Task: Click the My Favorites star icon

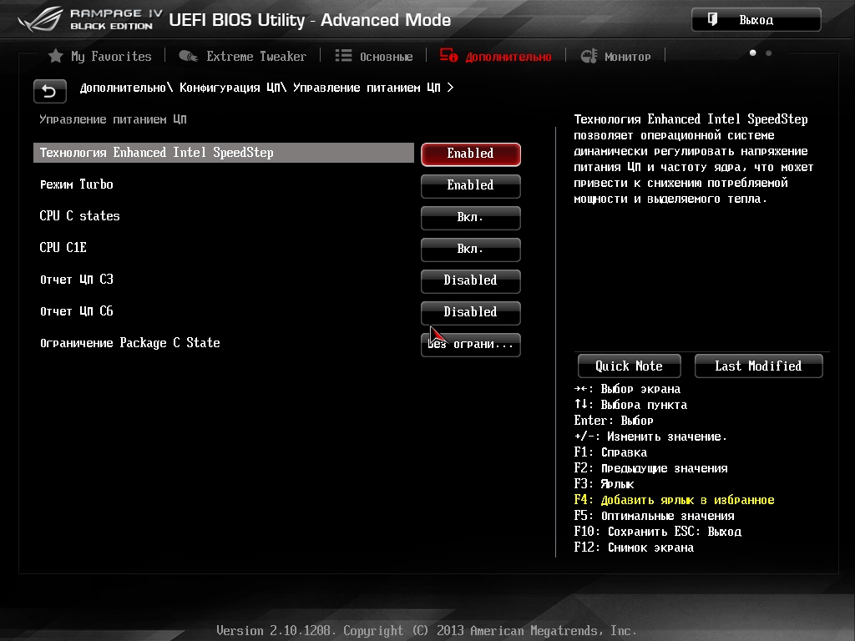Action: 55,56
